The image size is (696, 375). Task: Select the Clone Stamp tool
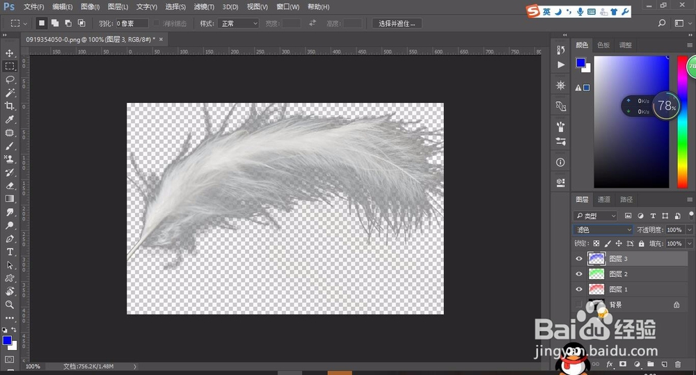coord(9,159)
